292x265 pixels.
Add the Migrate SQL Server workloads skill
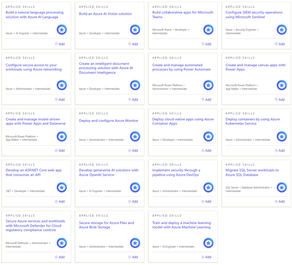(x=279, y=201)
